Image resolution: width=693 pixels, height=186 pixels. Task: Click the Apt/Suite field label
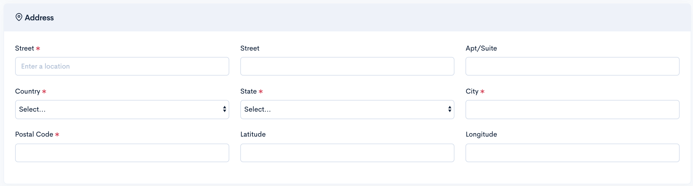click(x=481, y=48)
